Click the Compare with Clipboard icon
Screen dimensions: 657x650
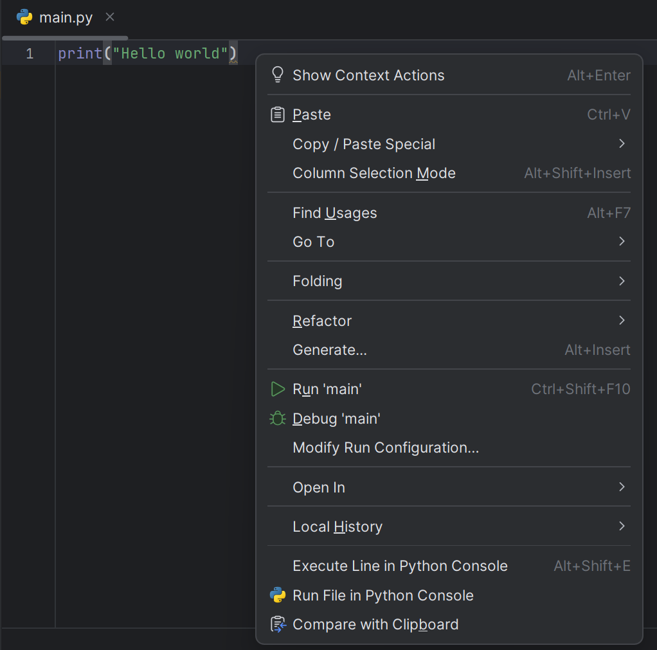[278, 624]
